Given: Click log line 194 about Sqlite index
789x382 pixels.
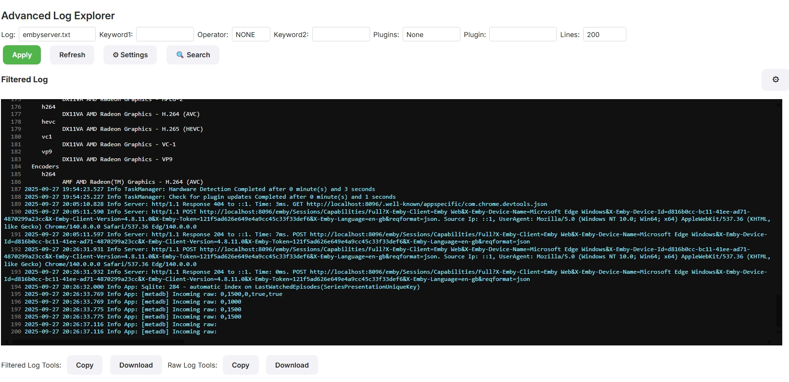Looking at the screenshot, I should coord(221,287).
